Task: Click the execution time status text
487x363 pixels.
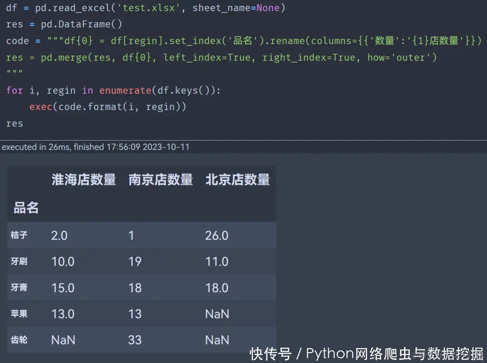Action: [95, 147]
